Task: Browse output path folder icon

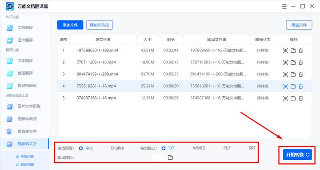Action: click(x=170, y=158)
